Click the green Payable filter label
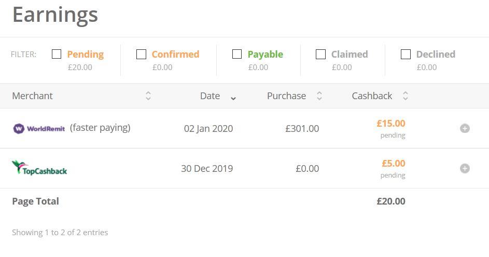Viewport: 489px width, 257px height. coord(265,54)
